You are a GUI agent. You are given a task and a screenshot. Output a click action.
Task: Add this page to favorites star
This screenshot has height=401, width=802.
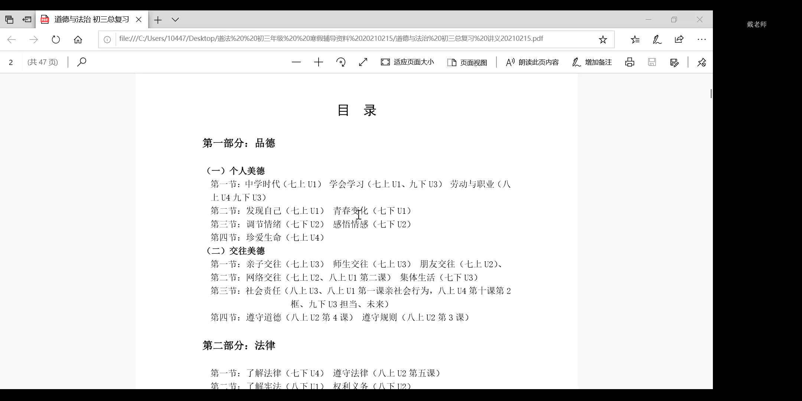[x=603, y=39]
